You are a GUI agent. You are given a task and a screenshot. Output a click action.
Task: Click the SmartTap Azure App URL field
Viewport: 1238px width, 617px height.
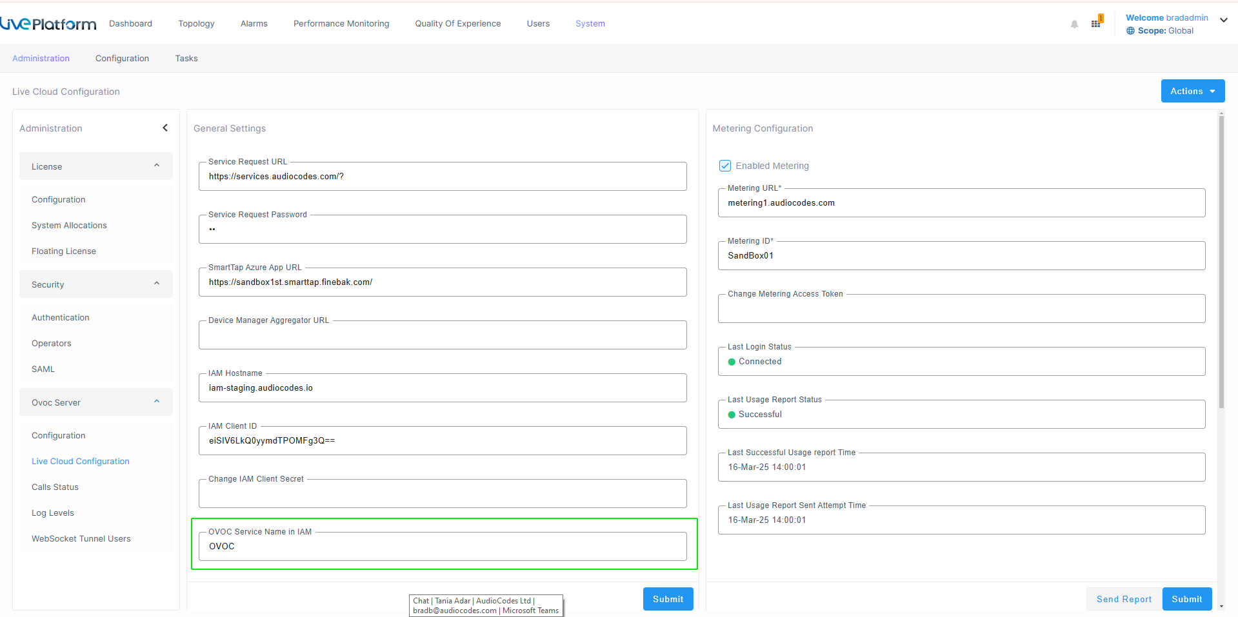pyautogui.click(x=443, y=282)
